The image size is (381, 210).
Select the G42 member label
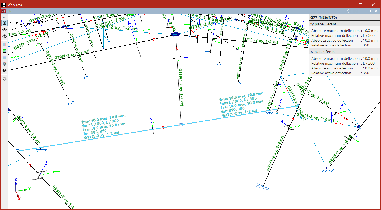point(29,129)
